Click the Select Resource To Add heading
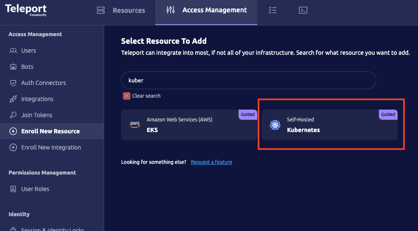 (164, 41)
